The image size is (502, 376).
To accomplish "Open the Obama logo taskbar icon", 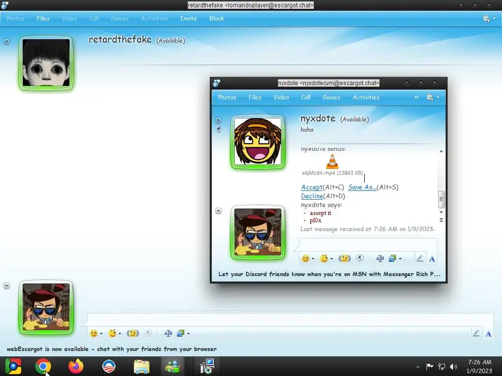I will (x=109, y=366).
